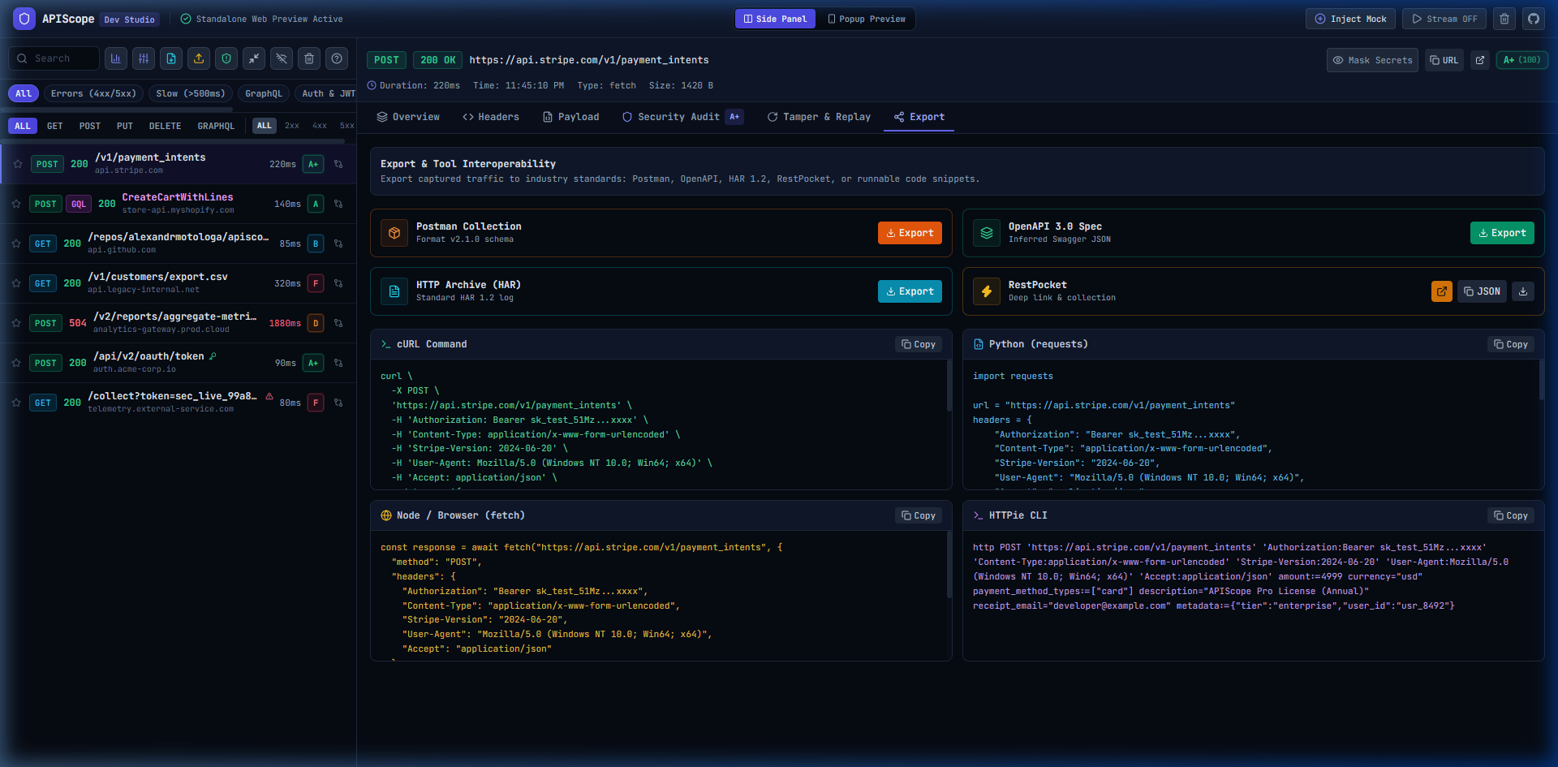
Task: Click the Search input field
Action: [x=54, y=58]
